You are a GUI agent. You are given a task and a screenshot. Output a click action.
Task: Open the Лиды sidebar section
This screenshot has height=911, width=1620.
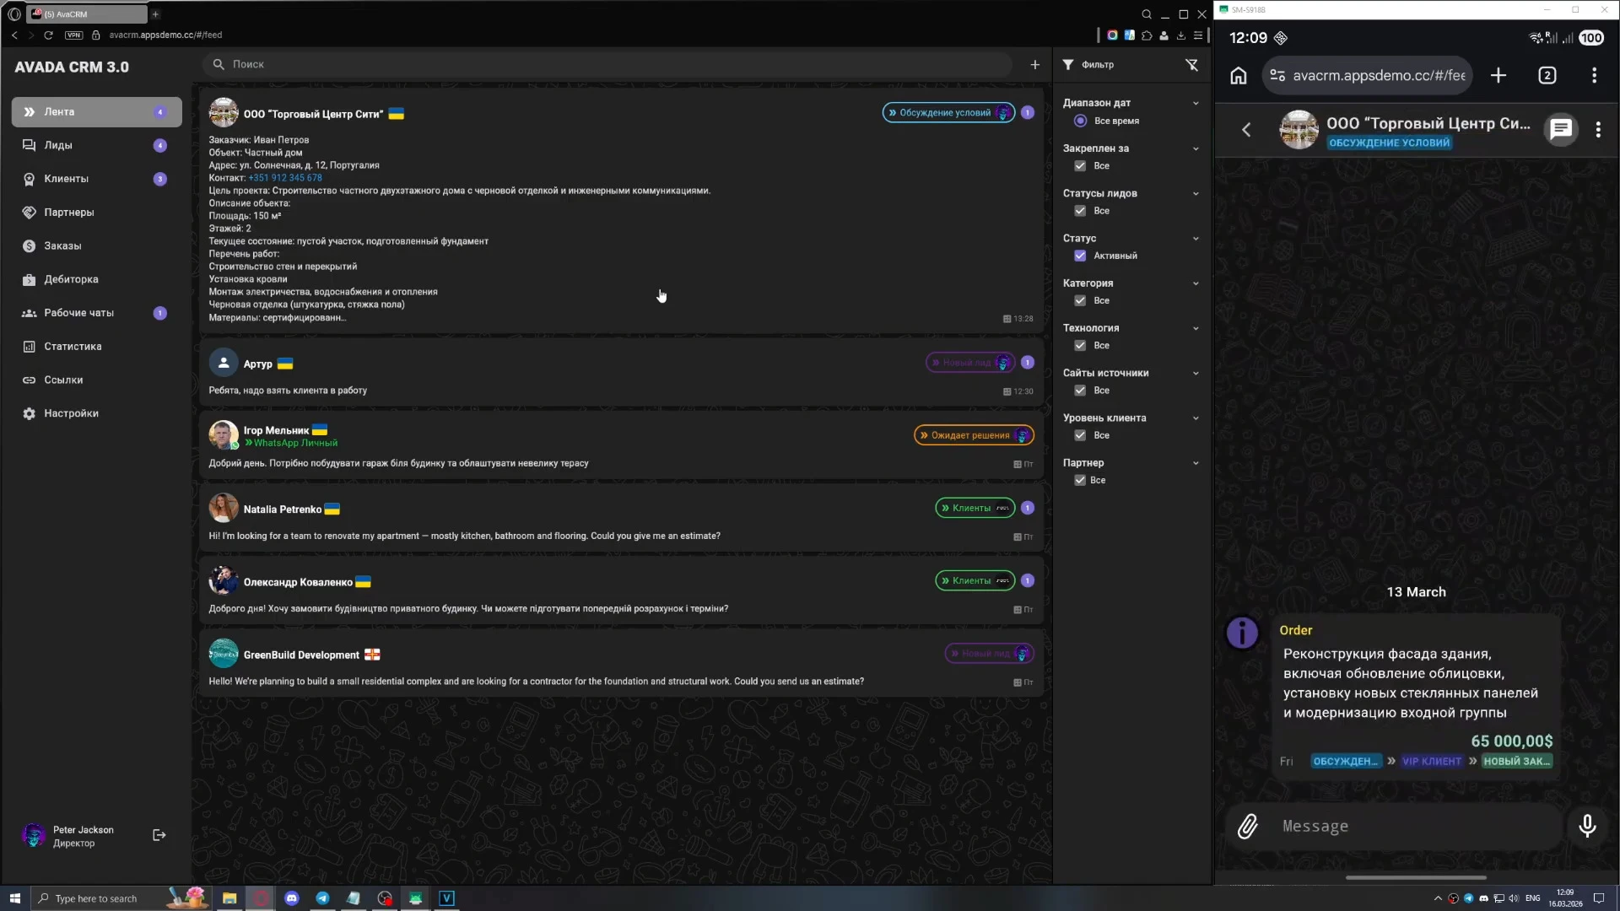pyautogui.click(x=58, y=145)
